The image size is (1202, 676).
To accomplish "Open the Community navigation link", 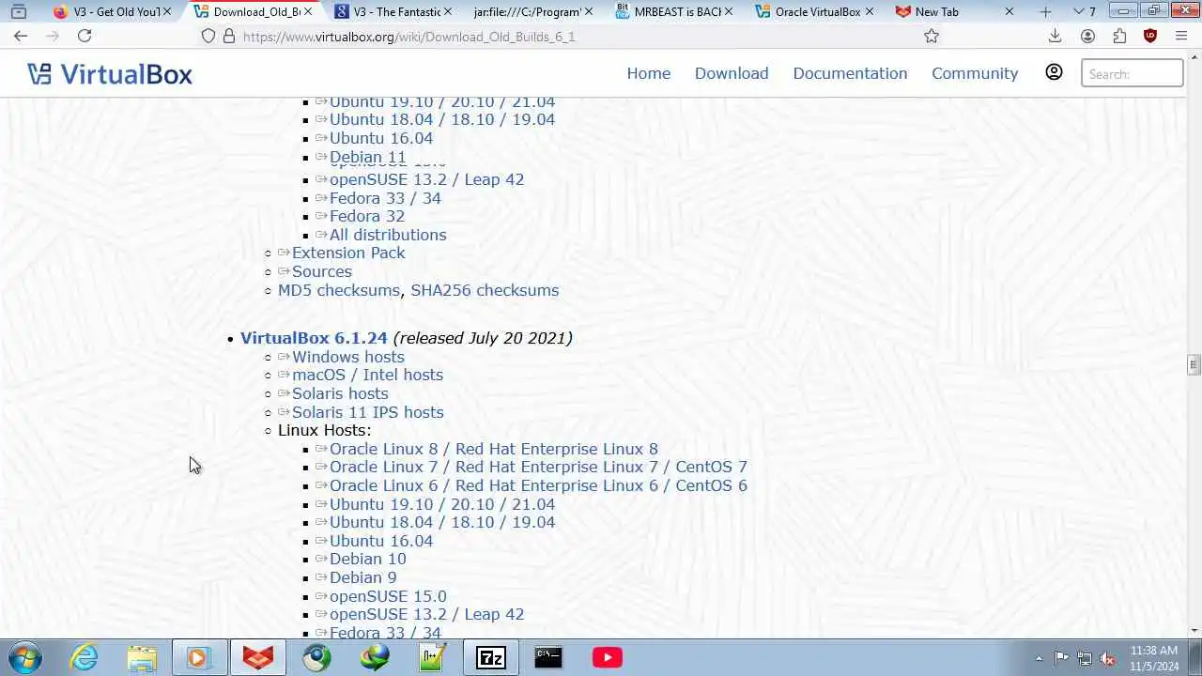I will click(x=975, y=73).
